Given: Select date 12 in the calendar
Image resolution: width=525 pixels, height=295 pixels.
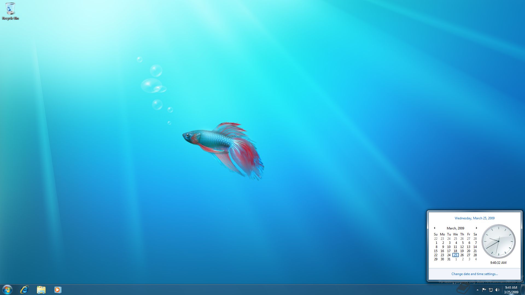Looking at the screenshot, I should [x=462, y=247].
